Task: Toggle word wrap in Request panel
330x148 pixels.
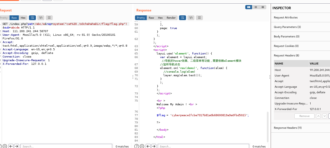Action: click(33, 18)
